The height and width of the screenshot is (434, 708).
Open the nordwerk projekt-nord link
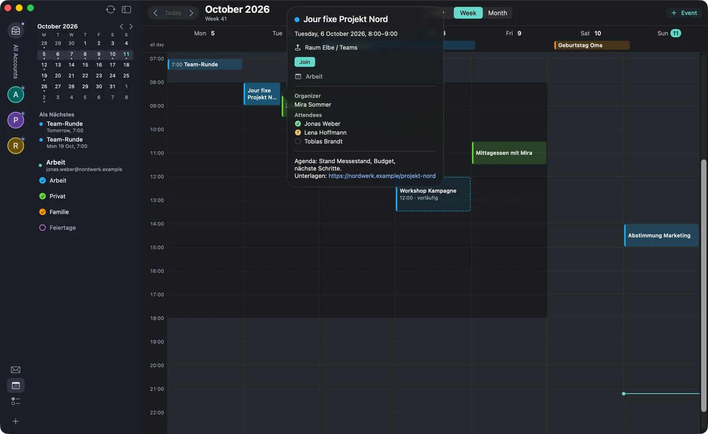pos(382,176)
